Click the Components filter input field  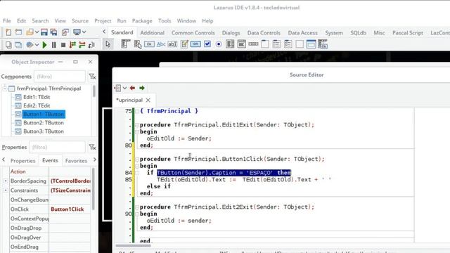pyautogui.click(x=60, y=77)
